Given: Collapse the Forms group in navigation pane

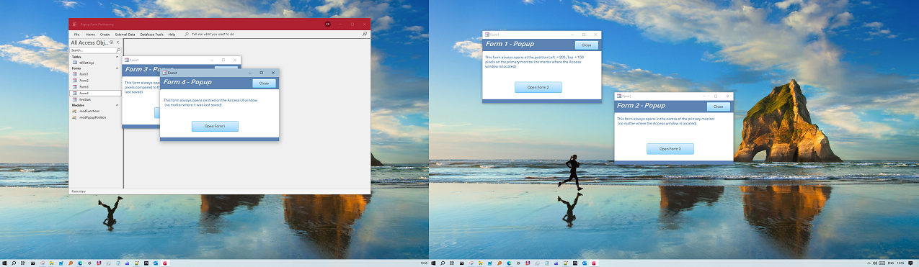Looking at the screenshot, I should tap(117, 68).
